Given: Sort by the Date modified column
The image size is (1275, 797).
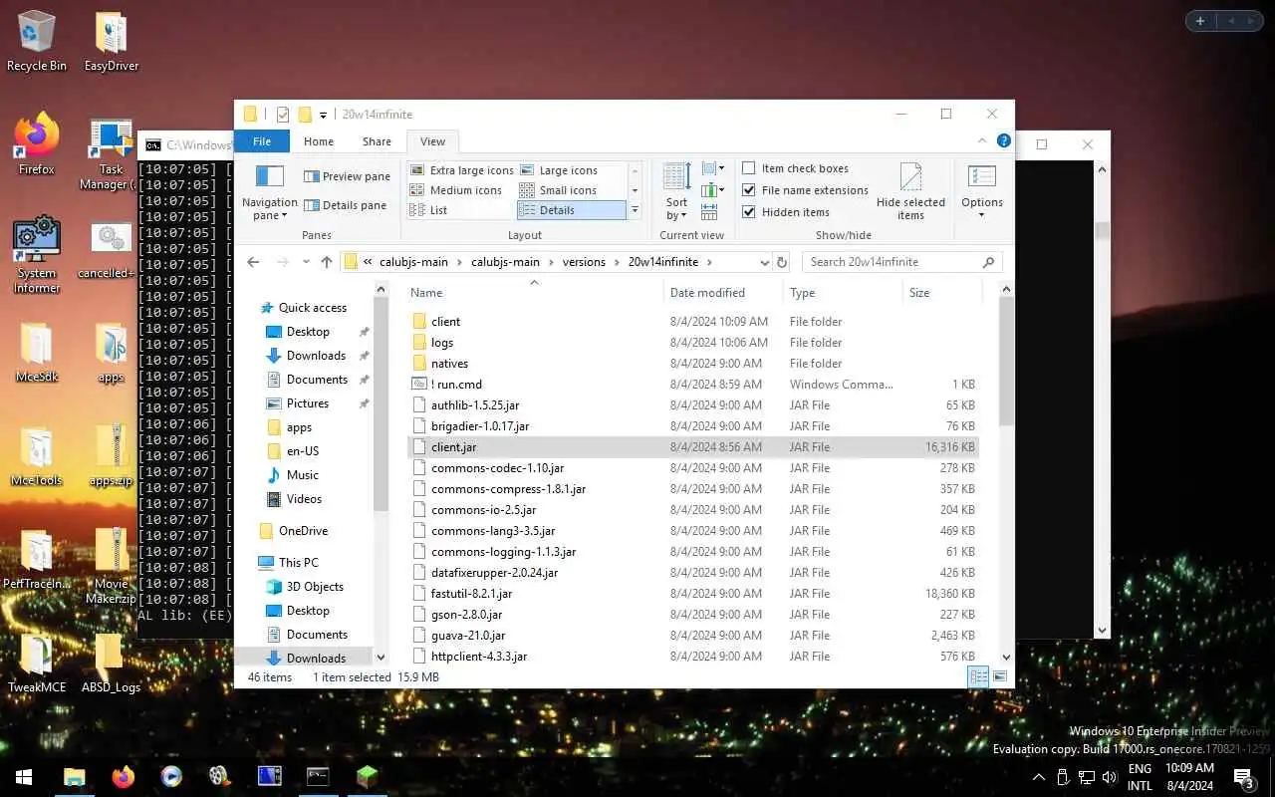Looking at the screenshot, I should click(723, 293).
